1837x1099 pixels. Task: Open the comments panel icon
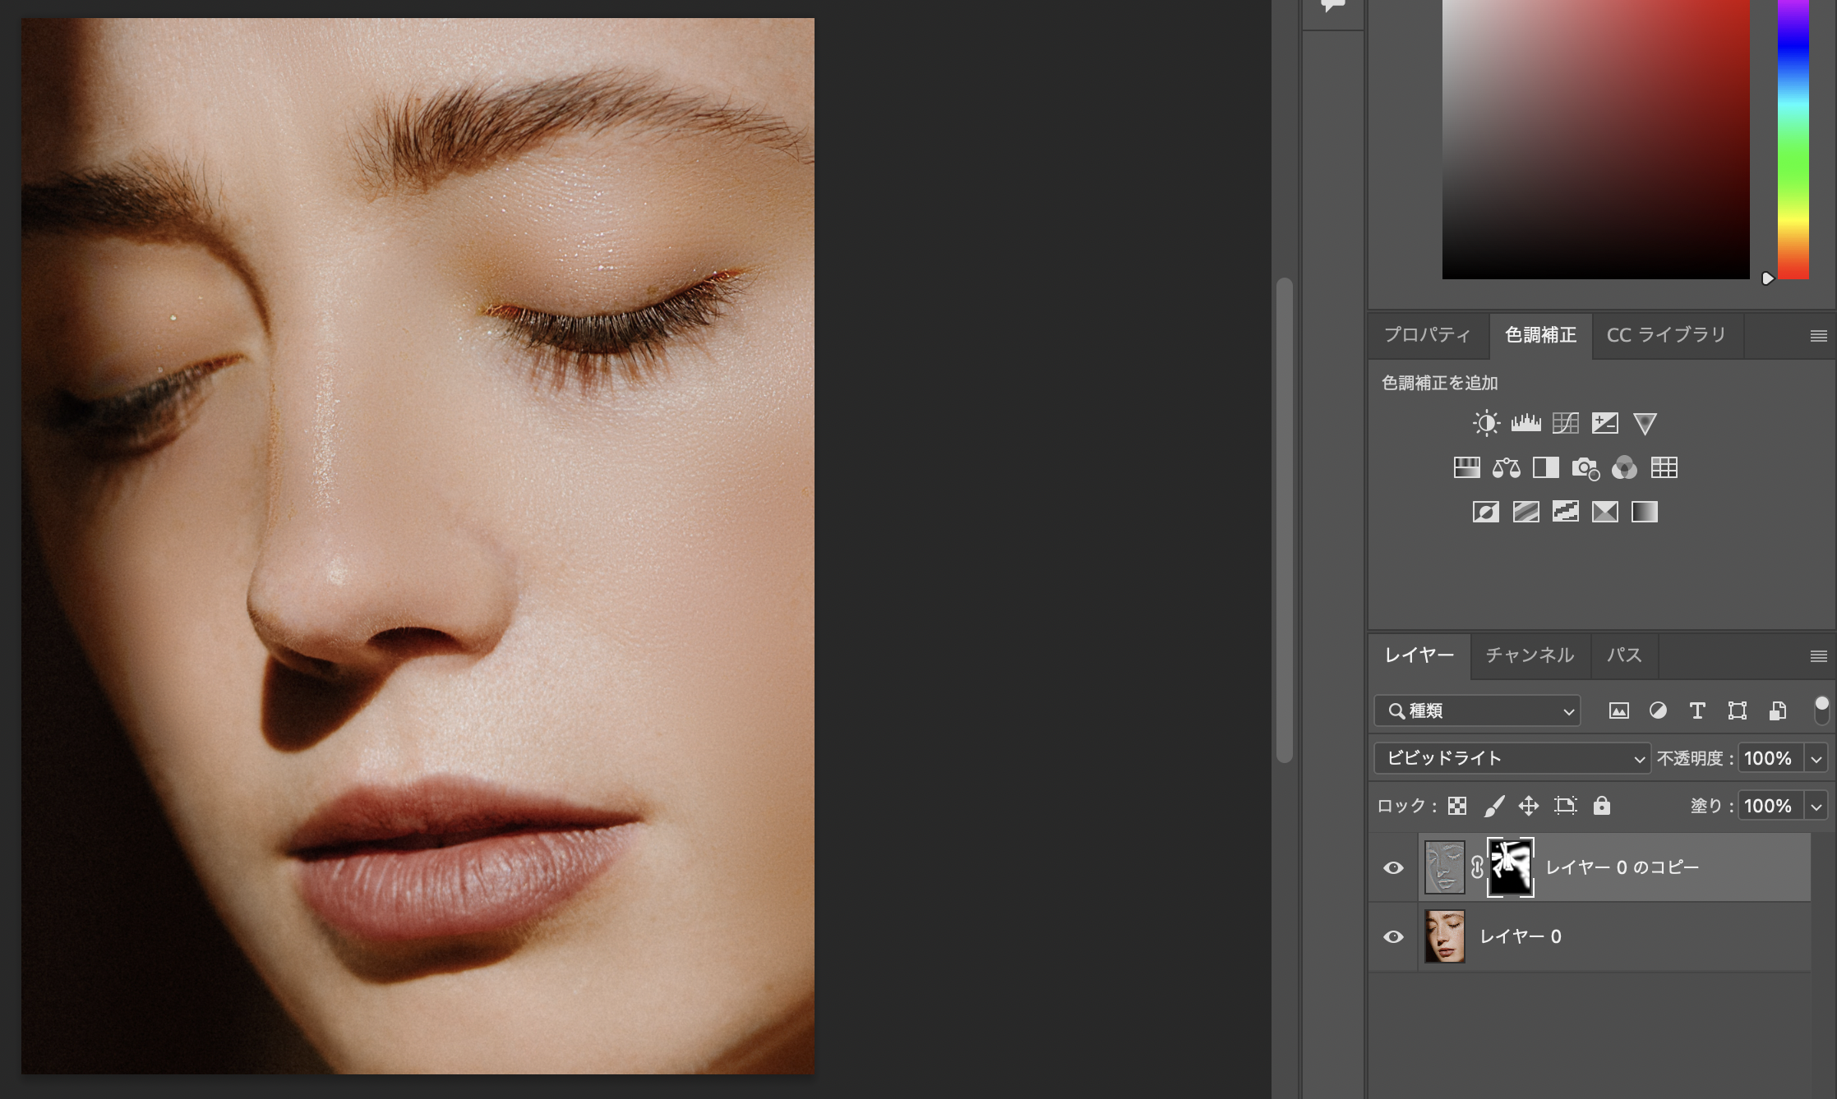[1332, 7]
